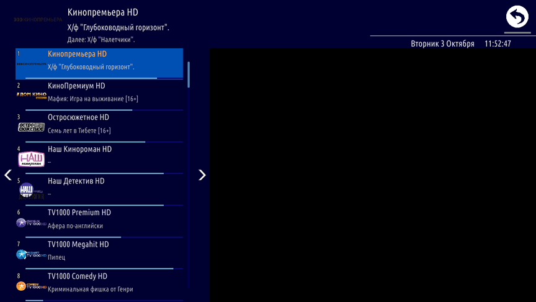536x302 pixels.
Task: Click progress bar under КиноПремиум HD
Action: click(104, 110)
